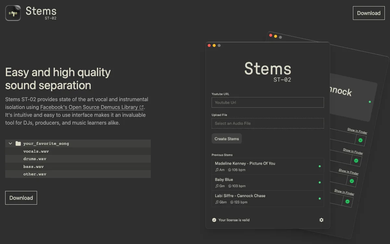
Task: Click the Your license is valid text
Action: (x=234, y=220)
